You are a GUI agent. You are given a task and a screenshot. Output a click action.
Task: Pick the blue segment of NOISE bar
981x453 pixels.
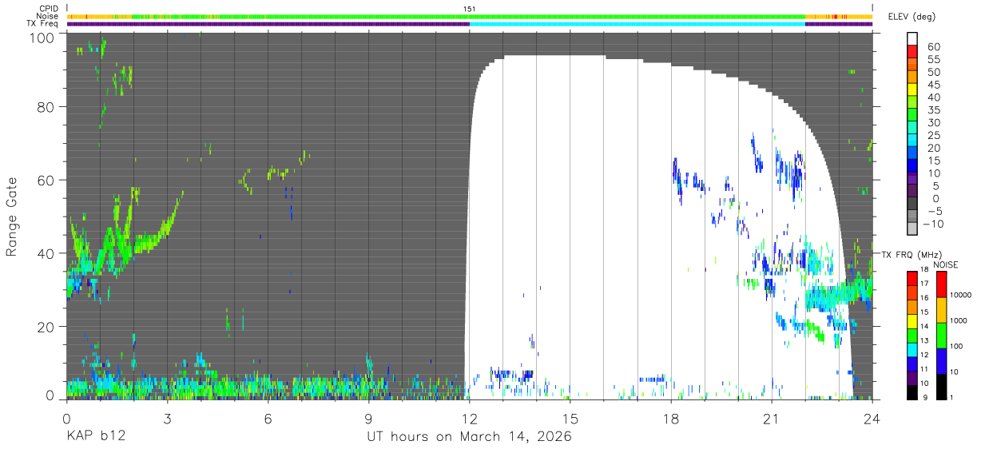click(x=942, y=360)
